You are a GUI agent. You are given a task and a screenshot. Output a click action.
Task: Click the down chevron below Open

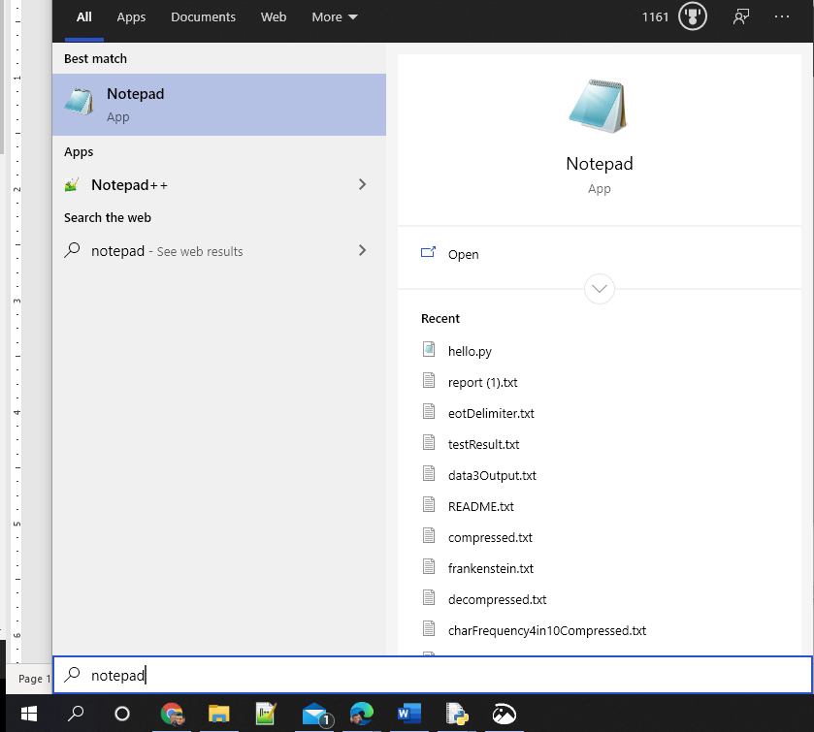[599, 289]
